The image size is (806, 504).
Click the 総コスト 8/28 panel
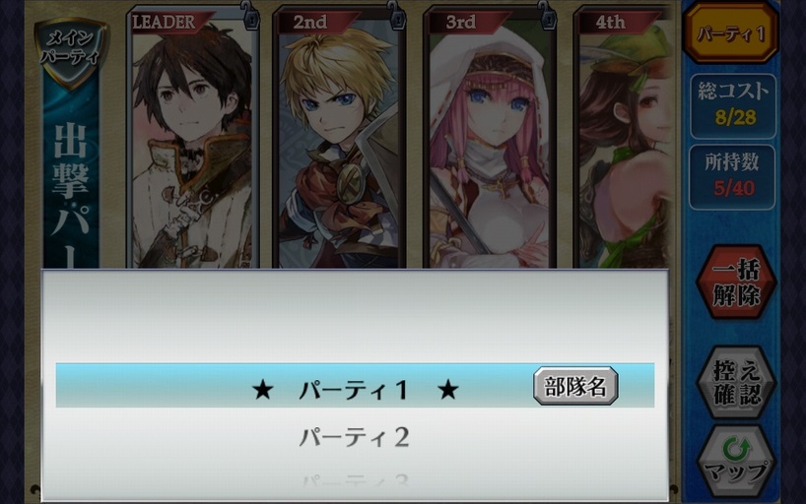[733, 106]
